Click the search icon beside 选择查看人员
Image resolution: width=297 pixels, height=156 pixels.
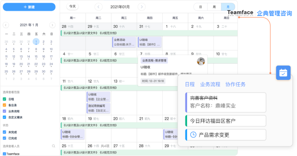click(x=53, y=146)
